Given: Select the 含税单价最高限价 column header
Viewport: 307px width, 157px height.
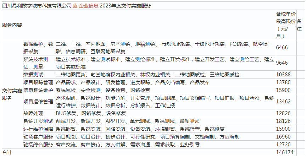Looking at the screenshot, I should 285,25.
